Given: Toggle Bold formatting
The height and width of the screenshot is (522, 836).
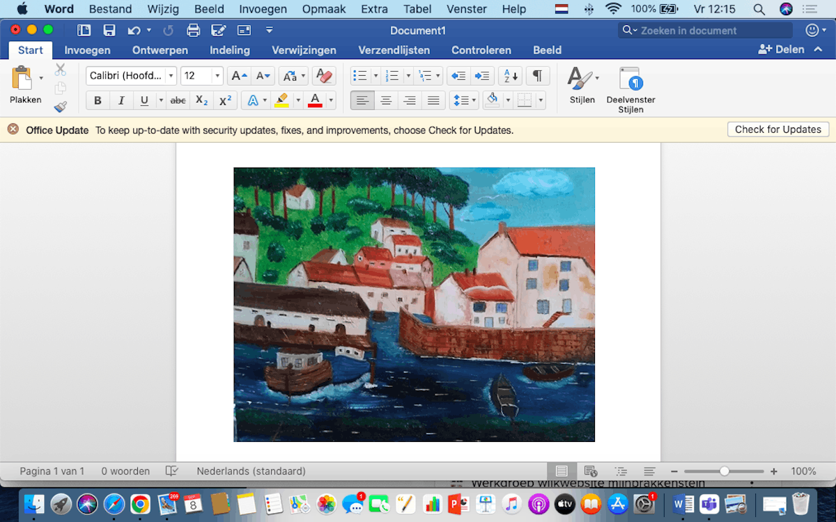Looking at the screenshot, I should click(x=98, y=100).
